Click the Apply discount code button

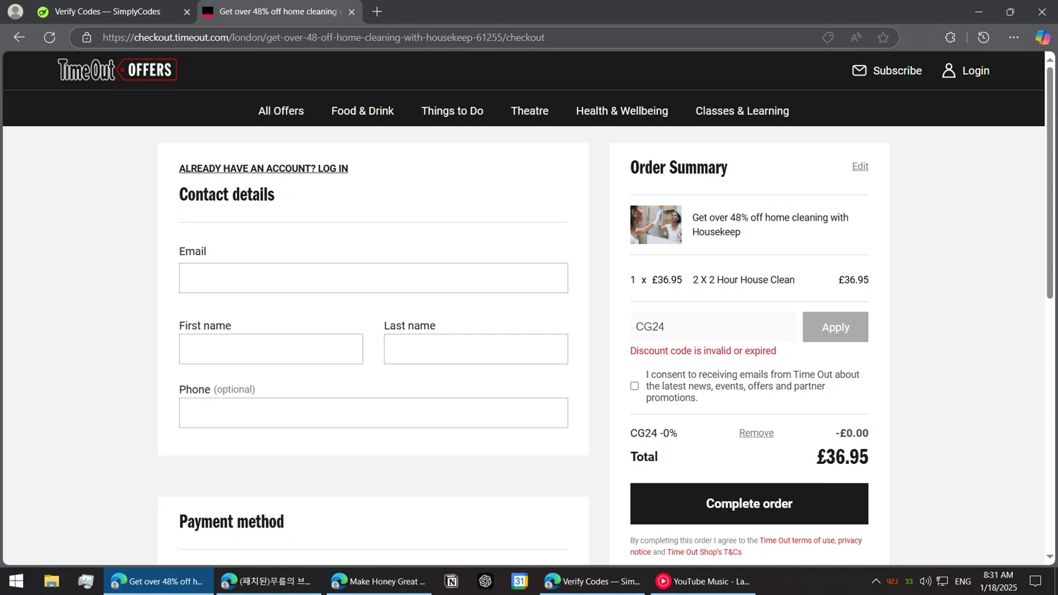[x=835, y=327]
